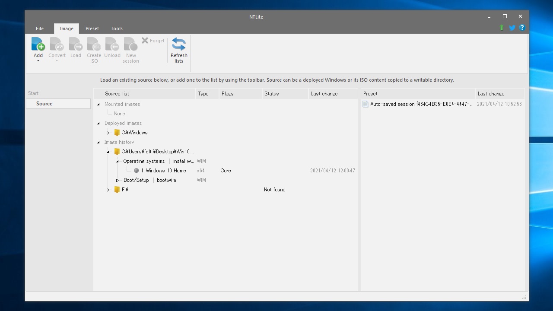Viewport: 553px width, 311px height.
Task: Select the Boot/Setup | boot.wim row
Action: tap(150, 180)
